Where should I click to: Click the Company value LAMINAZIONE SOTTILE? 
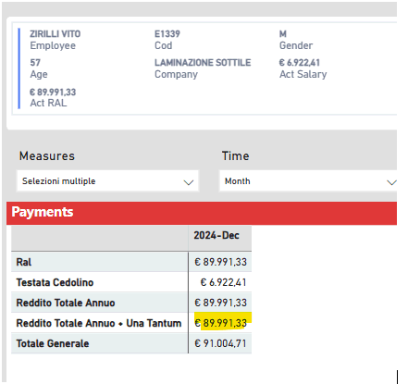click(203, 63)
